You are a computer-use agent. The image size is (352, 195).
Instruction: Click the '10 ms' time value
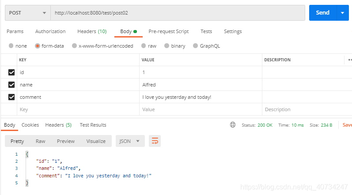click(297, 125)
